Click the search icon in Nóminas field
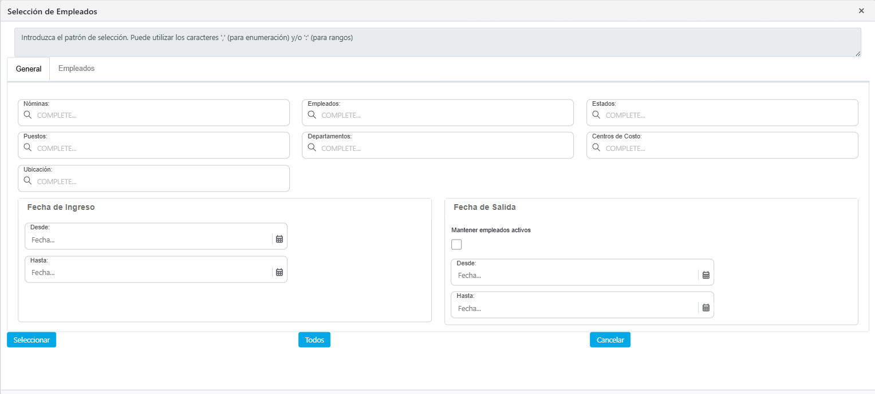Viewport: 875px width, 394px height. (27, 115)
